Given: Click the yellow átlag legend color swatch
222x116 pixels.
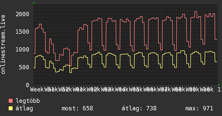Looking at the screenshot, I should (x=11, y=108).
